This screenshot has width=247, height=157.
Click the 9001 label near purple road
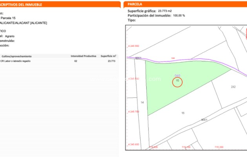[x=138, y=58]
